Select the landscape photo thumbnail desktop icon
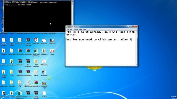 (x=44, y=85)
